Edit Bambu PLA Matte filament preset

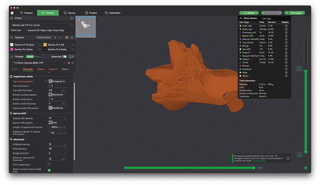pyautogui.click(x=73, y=49)
